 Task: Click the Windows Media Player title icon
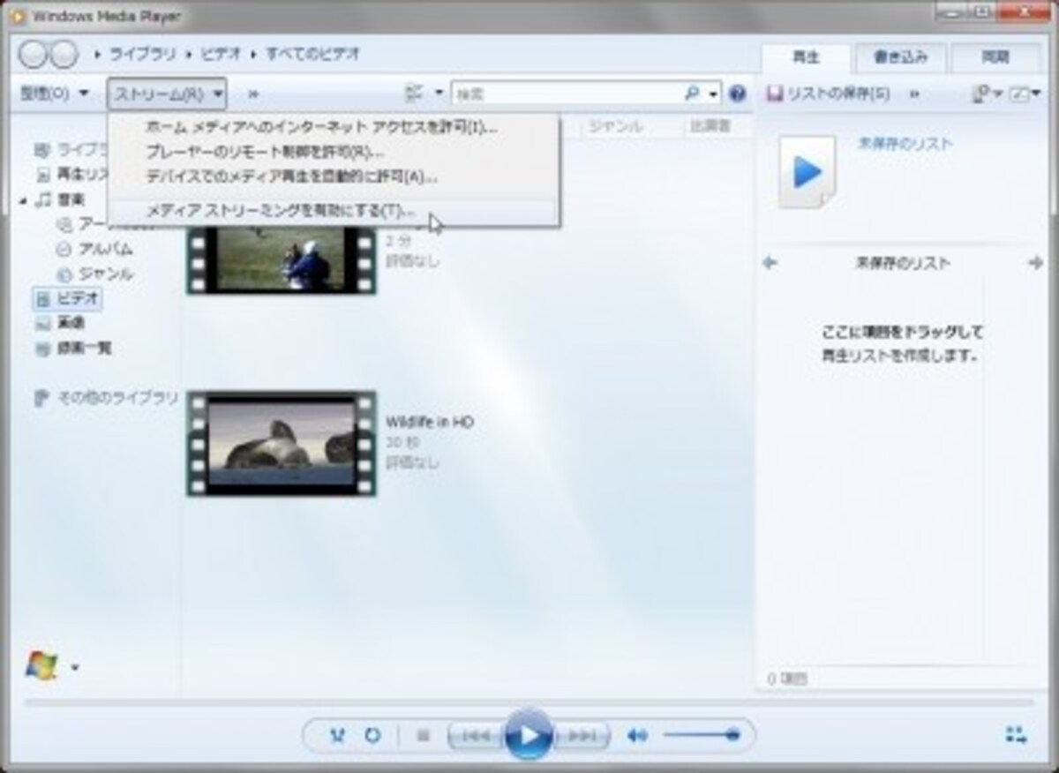point(17,16)
